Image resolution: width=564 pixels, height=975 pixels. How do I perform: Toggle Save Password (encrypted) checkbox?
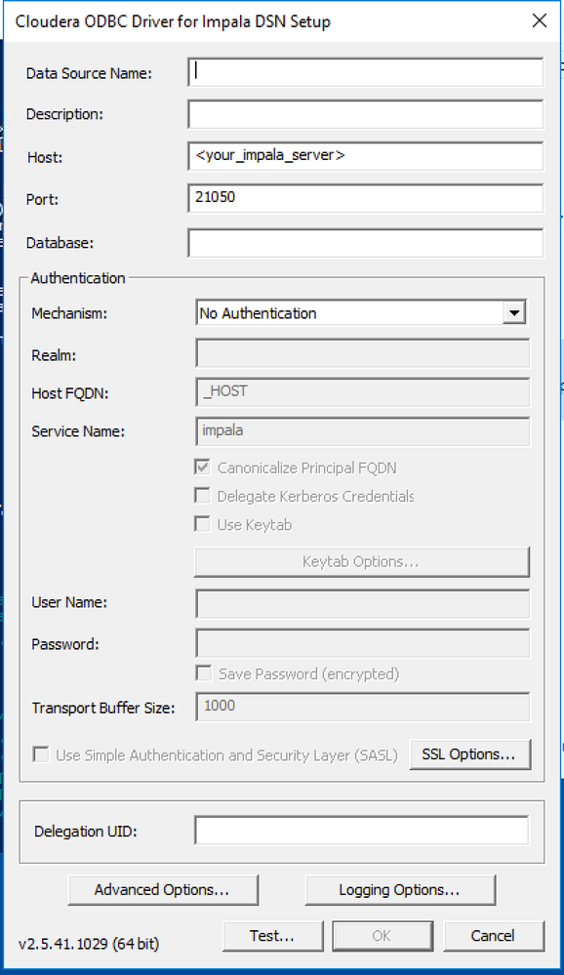[203, 673]
